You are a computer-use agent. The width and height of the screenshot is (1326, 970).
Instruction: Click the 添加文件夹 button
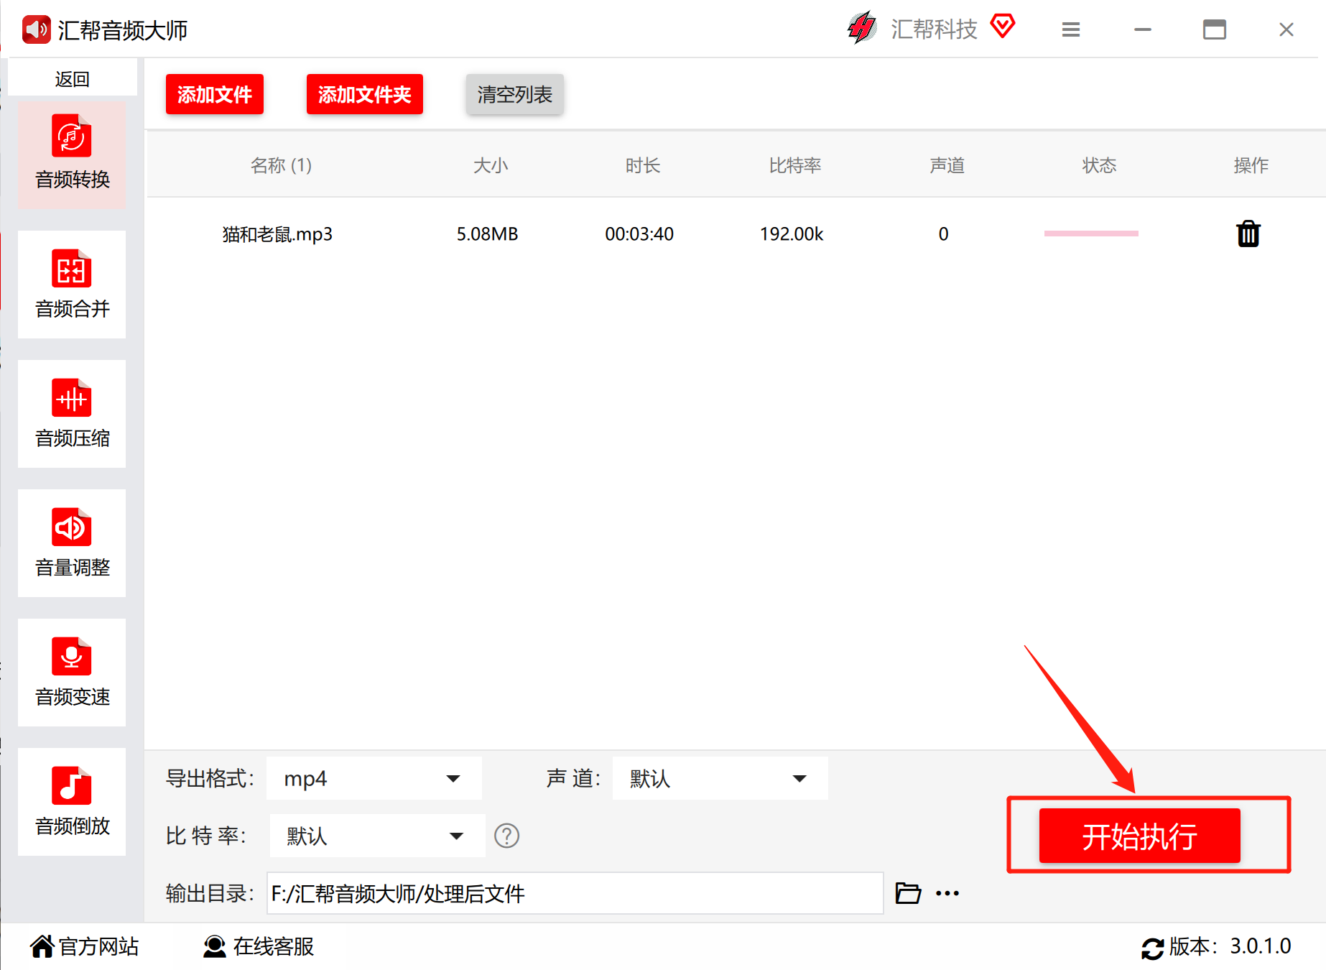point(365,94)
